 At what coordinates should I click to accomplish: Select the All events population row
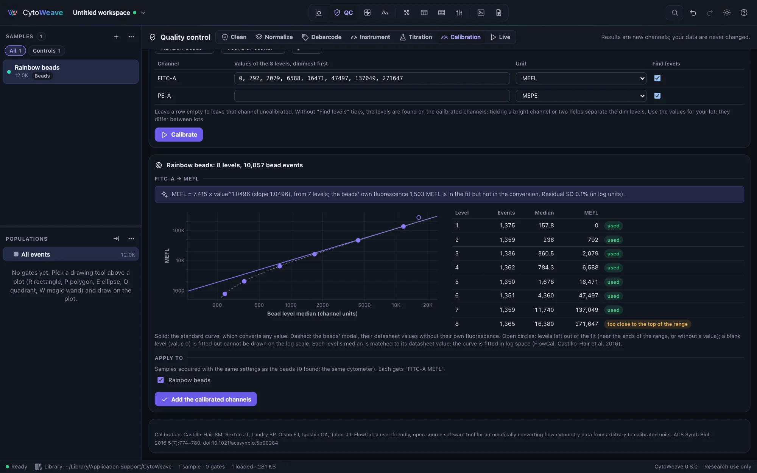point(71,254)
